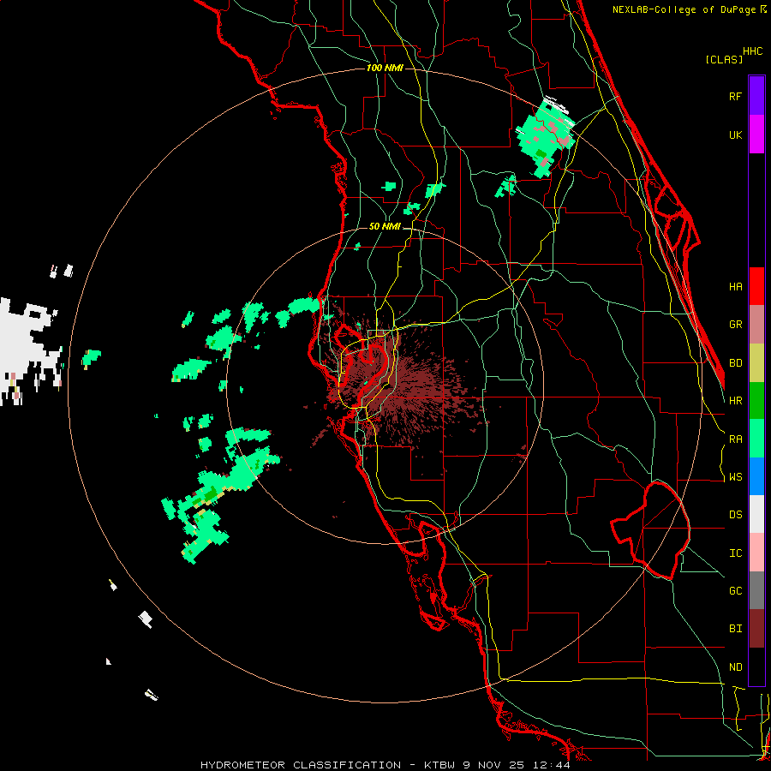The height and width of the screenshot is (771, 771).
Task: Pick the DS white legend swatch
Action: coord(756,514)
